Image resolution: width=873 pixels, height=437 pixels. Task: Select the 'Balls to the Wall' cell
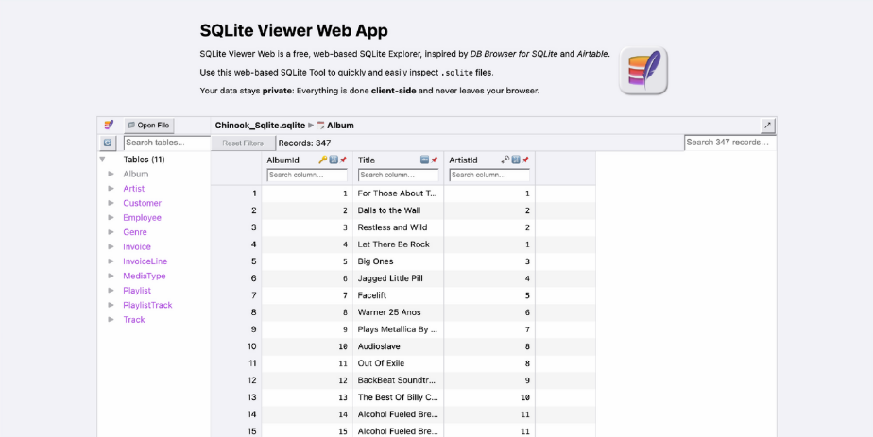pyautogui.click(x=398, y=210)
